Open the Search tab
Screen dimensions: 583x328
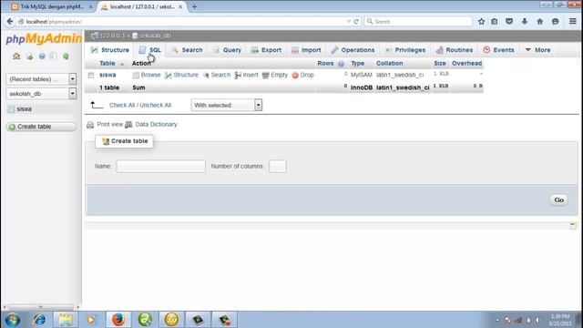click(x=187, y=50)
